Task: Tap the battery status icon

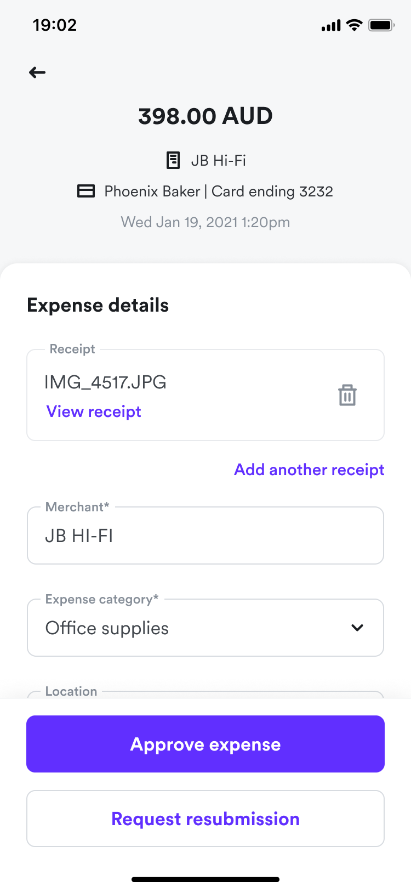Action: [381, 25]
